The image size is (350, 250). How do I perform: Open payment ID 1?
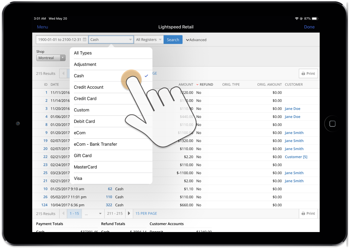click(x=47, y=93)
